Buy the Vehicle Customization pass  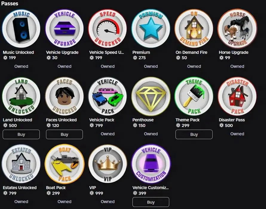coord(151,202)
